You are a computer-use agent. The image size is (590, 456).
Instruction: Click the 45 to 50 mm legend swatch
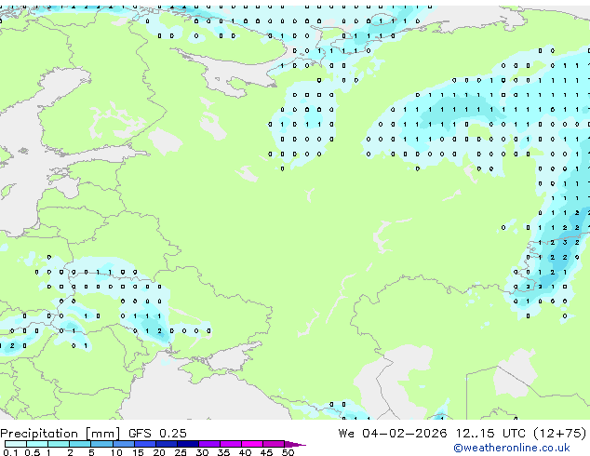[274, 444]
